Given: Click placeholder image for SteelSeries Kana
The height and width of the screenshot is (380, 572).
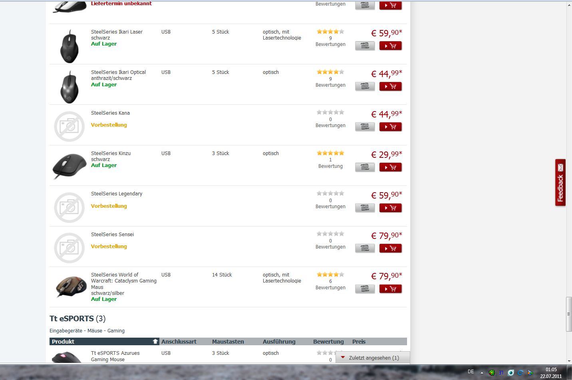Looking at the screenshot, I should pos(69,126).
